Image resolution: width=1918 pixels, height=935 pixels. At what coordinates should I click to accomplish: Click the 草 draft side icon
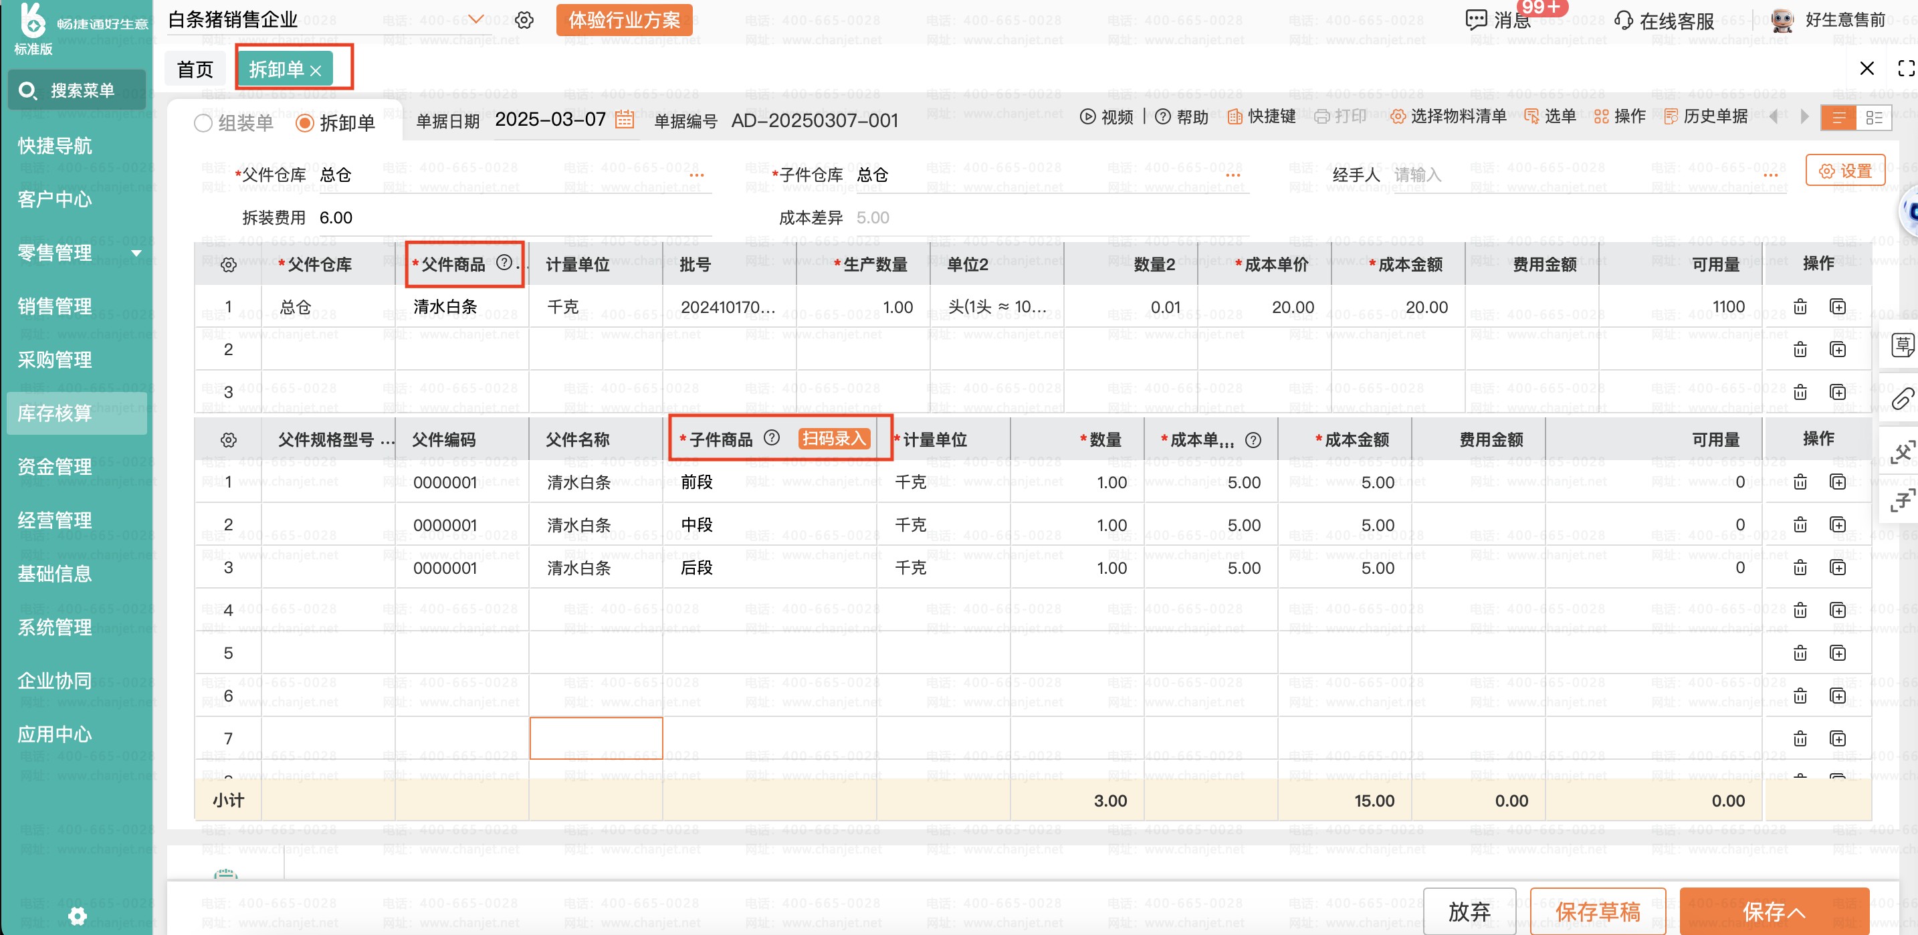coord(1903,345)
